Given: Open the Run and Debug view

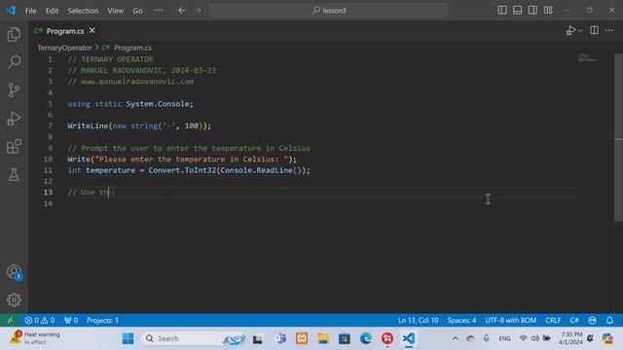Looking at the screenshot, I should coord(14,119).
